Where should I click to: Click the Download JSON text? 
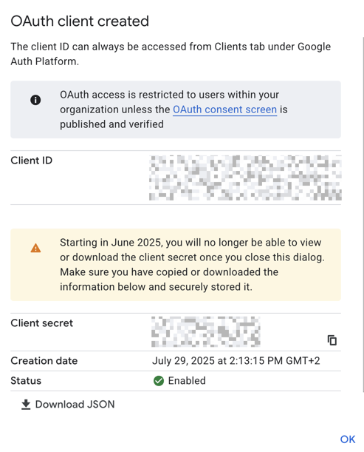point(75,405)
